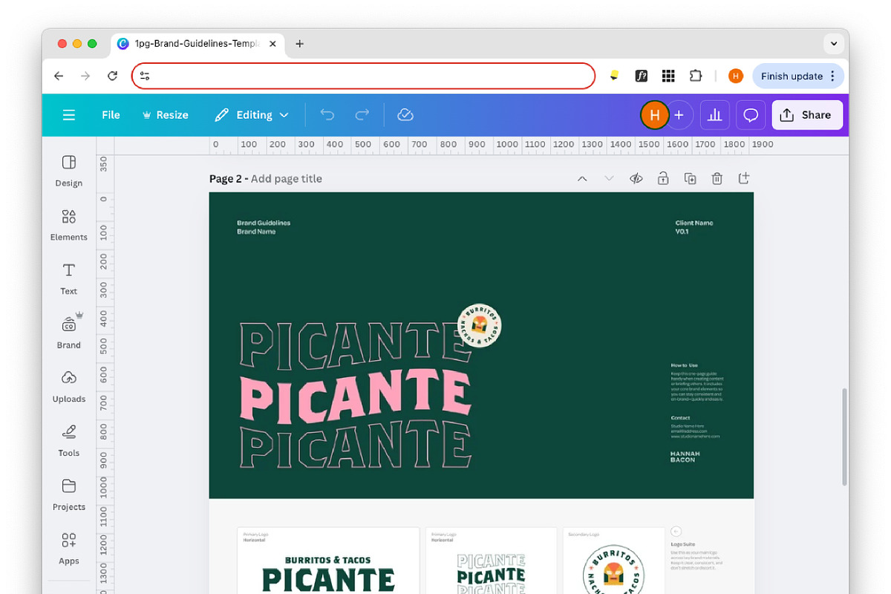Open the comments speech bubble
The height and width of the screenshot is (594, 891).
point(751,115)
